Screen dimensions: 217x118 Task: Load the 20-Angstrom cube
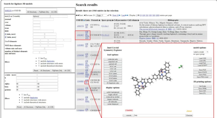pos(113,83)
